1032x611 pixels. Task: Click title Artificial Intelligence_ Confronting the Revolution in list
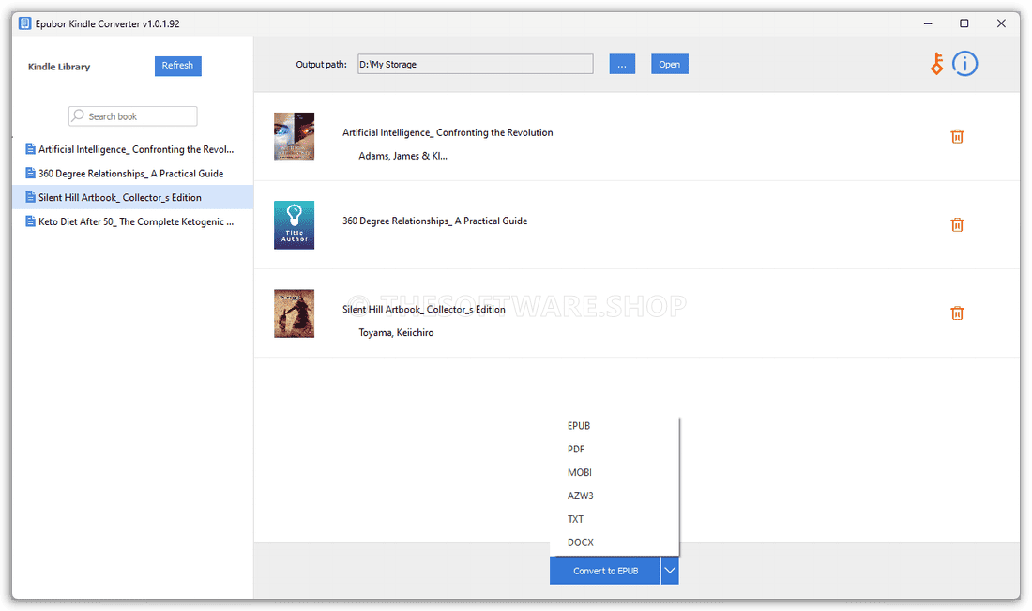coord(448,132)
